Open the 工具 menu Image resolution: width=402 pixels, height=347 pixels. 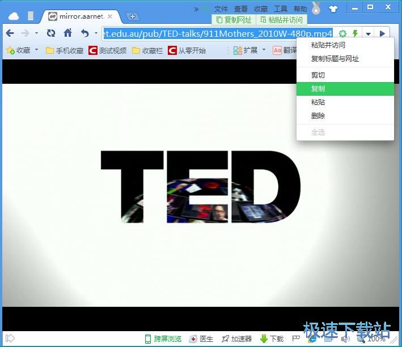point(281,9)
